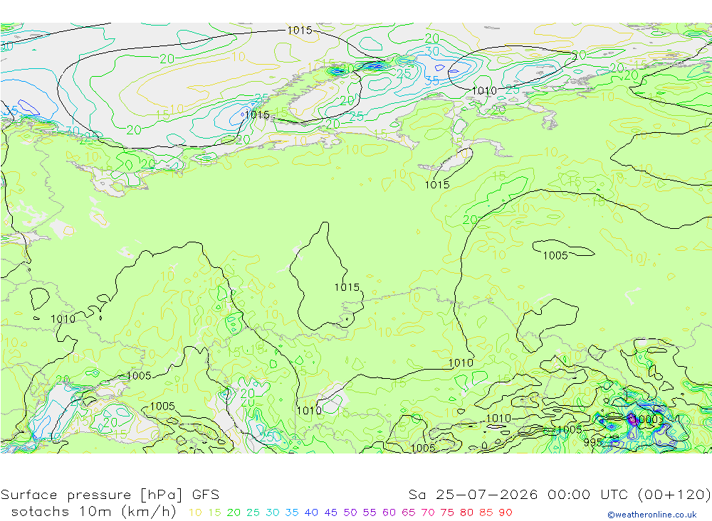This screenshot has height=521, width=712.
Task: Select the red 80 value in isotachs legend
Action: [x=466, y=513]
